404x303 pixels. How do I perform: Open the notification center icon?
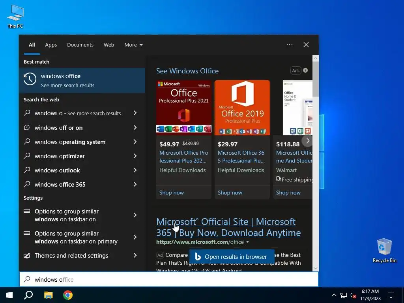click(391, 295)
